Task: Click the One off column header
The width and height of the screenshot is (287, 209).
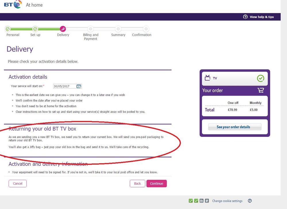Action: click(x=233, y=103)
